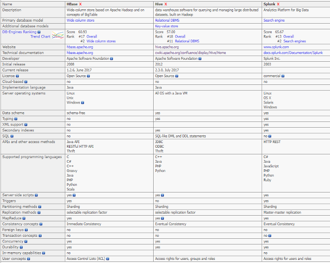330x263 pixels.
Task: Click info icon beside Splunk commercial license
Action: click(283, 76)
